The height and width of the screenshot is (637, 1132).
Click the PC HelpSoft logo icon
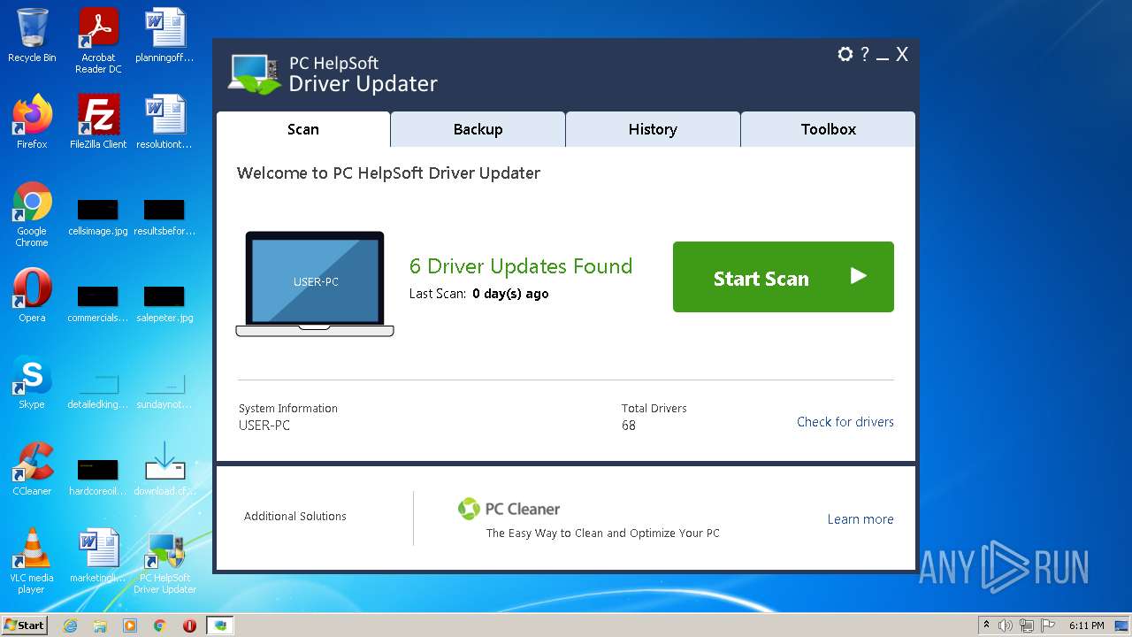coord(255,74)
